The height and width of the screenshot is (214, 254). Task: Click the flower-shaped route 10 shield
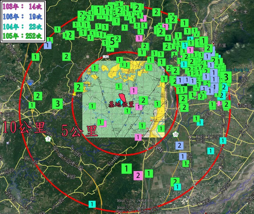(x=176, y=134)
